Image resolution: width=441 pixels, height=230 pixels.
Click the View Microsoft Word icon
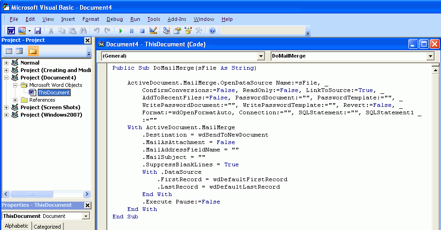pos(12,31)
